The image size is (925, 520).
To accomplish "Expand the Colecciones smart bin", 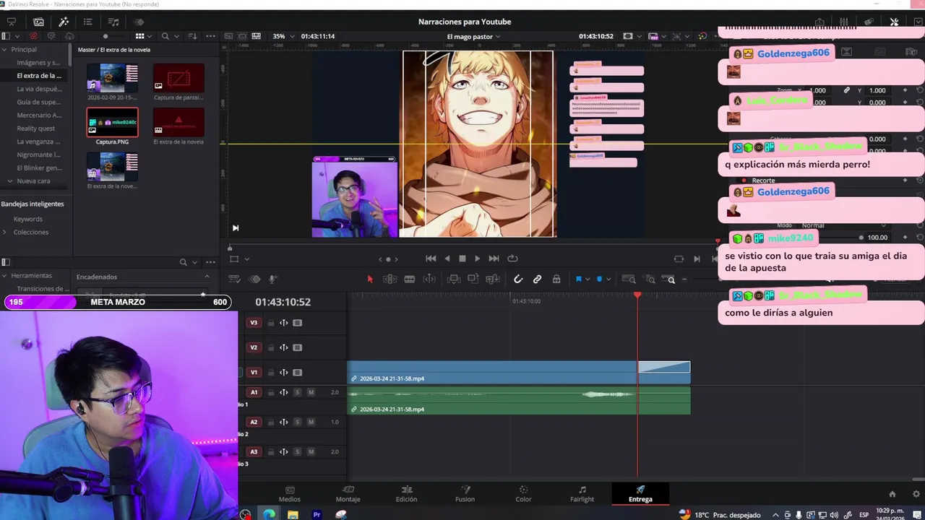I will (x=5, y=232).
